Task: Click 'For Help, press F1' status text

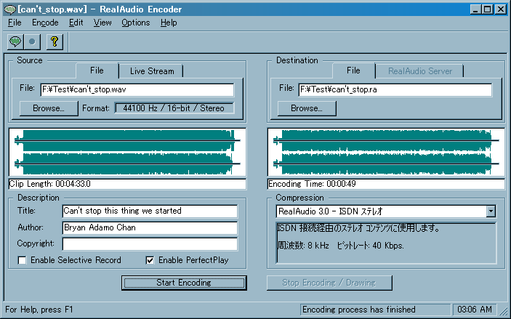Action: click(x=39, y=310)
